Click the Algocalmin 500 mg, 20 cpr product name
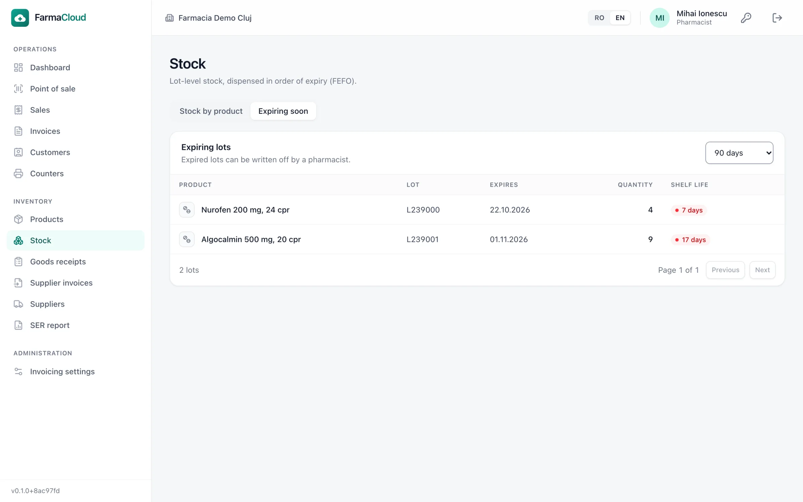The width and height of the screenshot is (803, 502). [251, 239]
